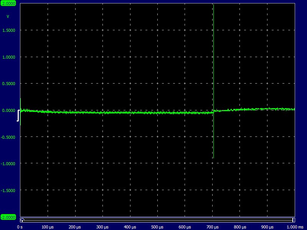Click the 1.000 ms time axis label
This screenshot has width=307, height=230.
(295, 227)
